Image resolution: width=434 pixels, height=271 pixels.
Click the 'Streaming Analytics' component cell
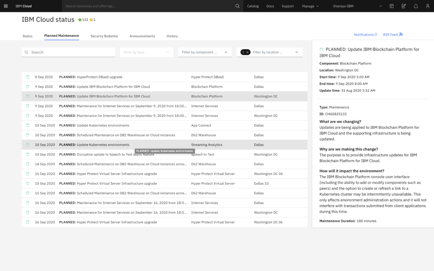pos(207,145)
